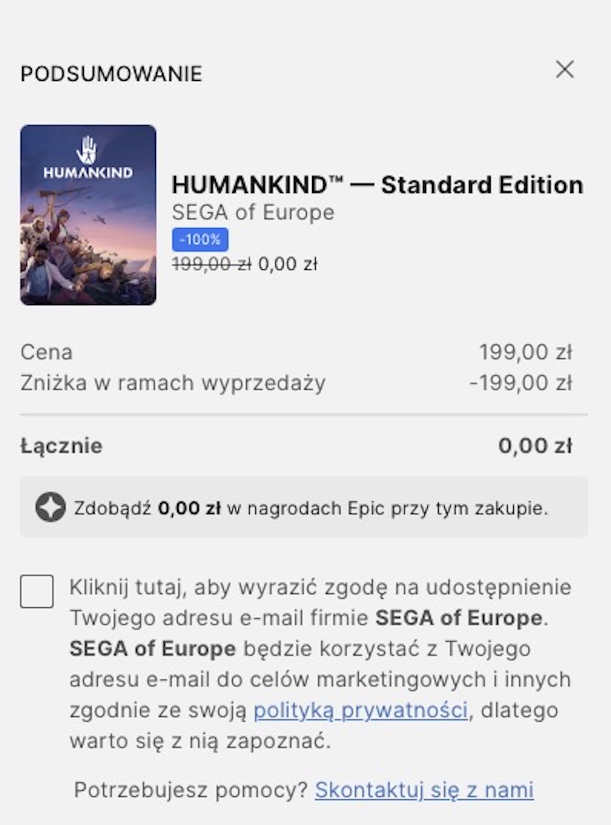
Task: Click the SEGA of Europe publisher name
Action: tap(253, 212)
